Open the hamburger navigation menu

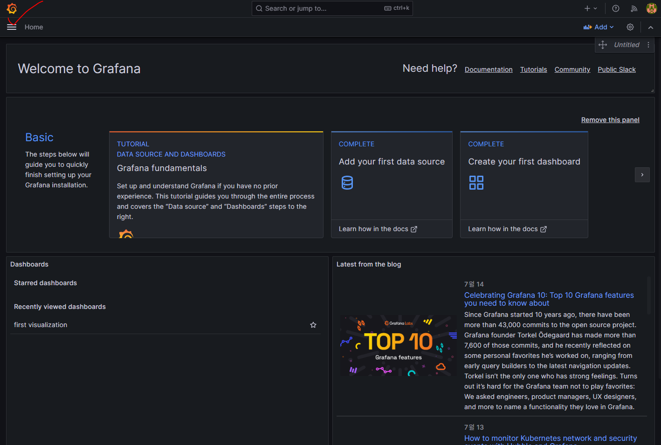point(12,27)
